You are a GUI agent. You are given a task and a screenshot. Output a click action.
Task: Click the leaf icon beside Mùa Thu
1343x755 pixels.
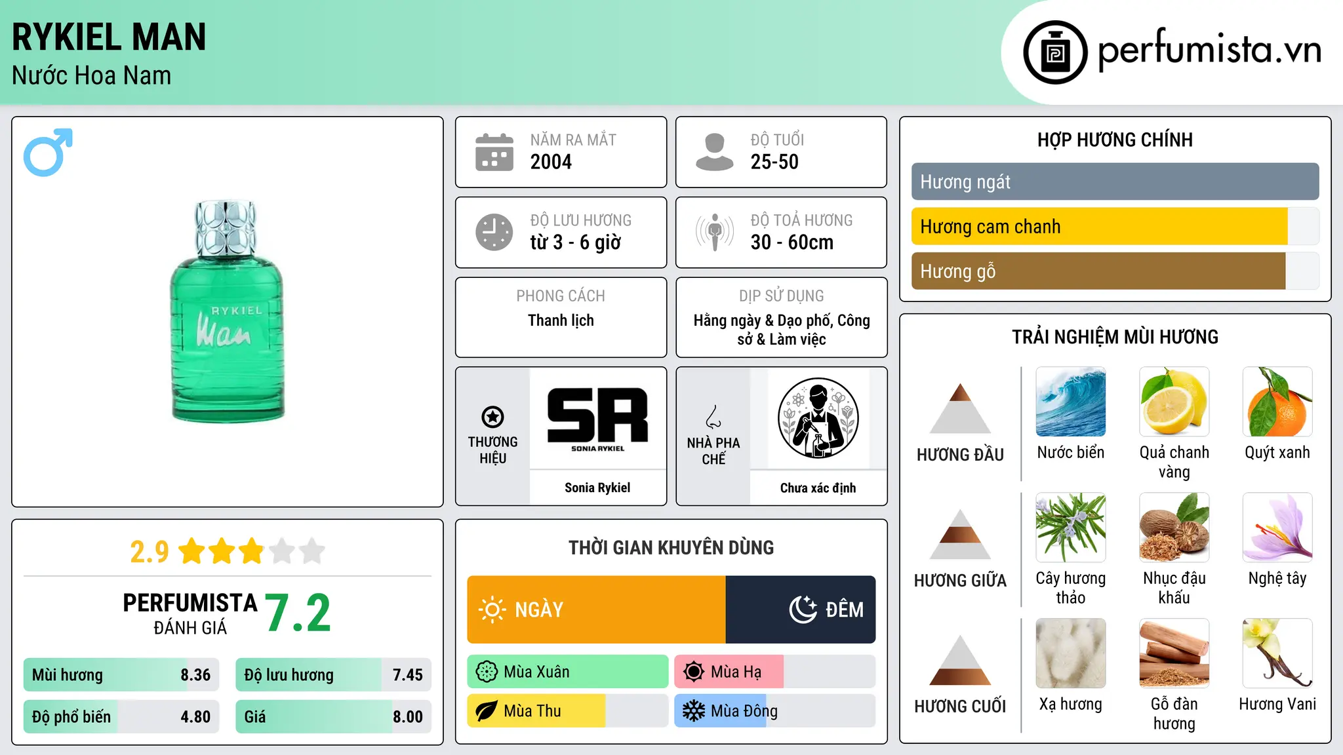click(487, 711)
